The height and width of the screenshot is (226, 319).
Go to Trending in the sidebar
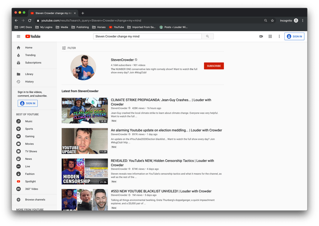coord(30,55)
